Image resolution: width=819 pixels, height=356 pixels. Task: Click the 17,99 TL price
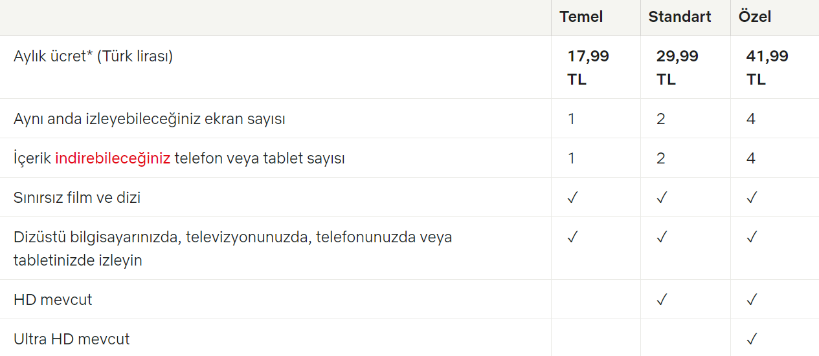589,68
